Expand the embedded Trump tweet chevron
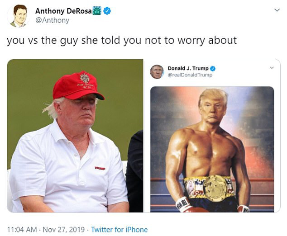Image resolution: width=287 pixels, height=236 pixels. pos(272,68)
